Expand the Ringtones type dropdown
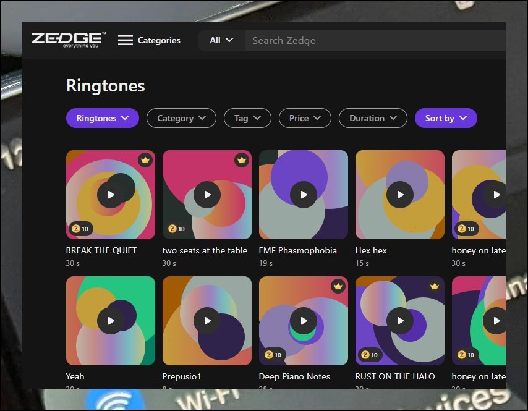Screen dimensions: 528x411 pyautogui.click(x=103, y=118)
